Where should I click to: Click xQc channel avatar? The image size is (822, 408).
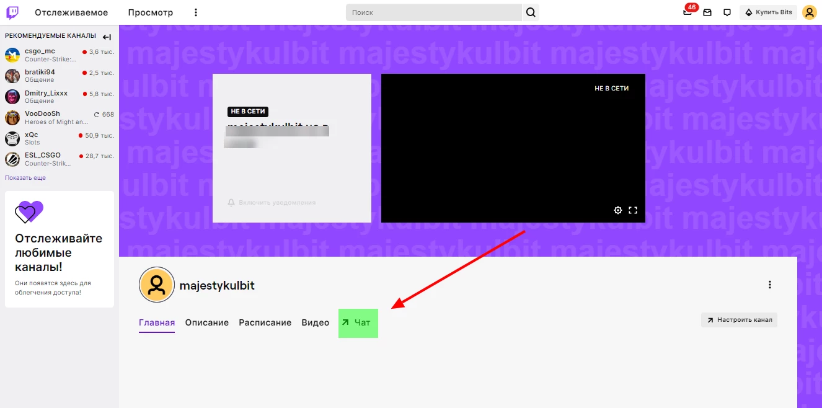12,139
